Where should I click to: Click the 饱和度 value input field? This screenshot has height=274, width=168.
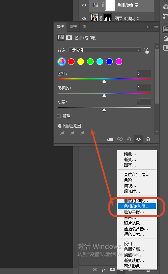pyautogui.click(x=144, y=88)
